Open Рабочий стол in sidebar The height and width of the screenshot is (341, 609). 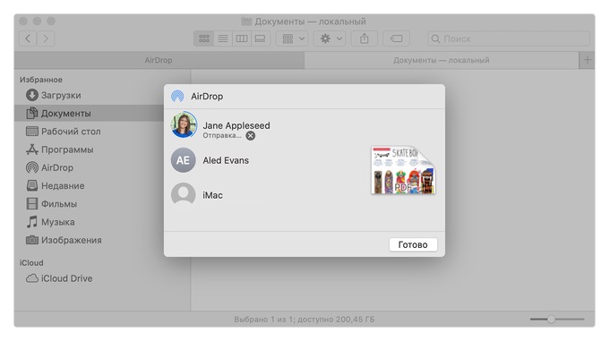(64, 132)
